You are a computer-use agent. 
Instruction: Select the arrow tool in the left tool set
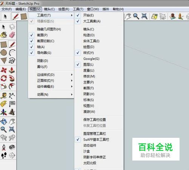pos(3,27)
